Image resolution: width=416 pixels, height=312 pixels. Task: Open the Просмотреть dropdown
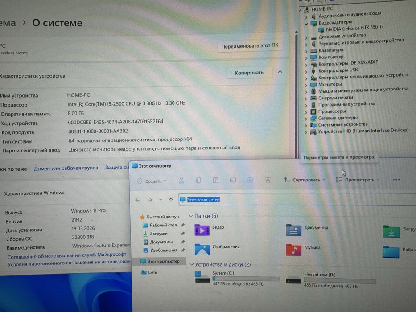tap(357, 180)
